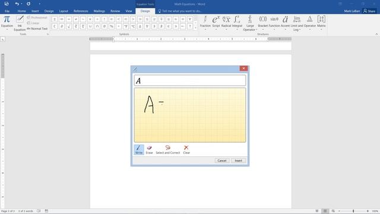Insert the division sign symbol
Image resolution: width=380 pixels, height=214 pixels.
click(97, 19)
